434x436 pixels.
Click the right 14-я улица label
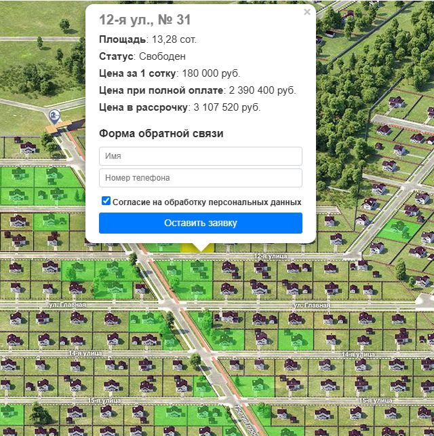358,355
